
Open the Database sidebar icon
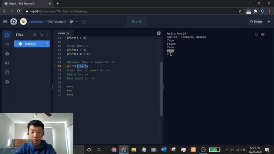(7, 72)
